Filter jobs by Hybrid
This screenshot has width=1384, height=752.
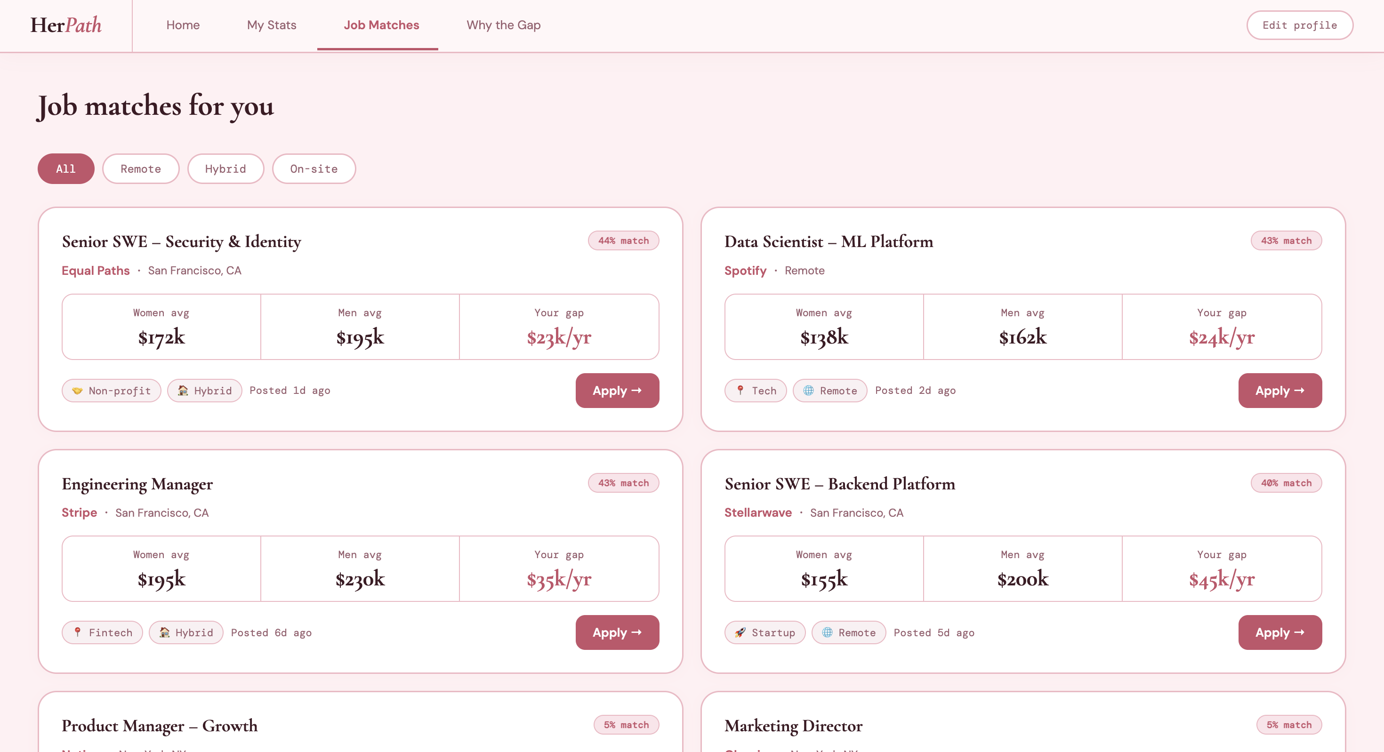coord(225,168)
